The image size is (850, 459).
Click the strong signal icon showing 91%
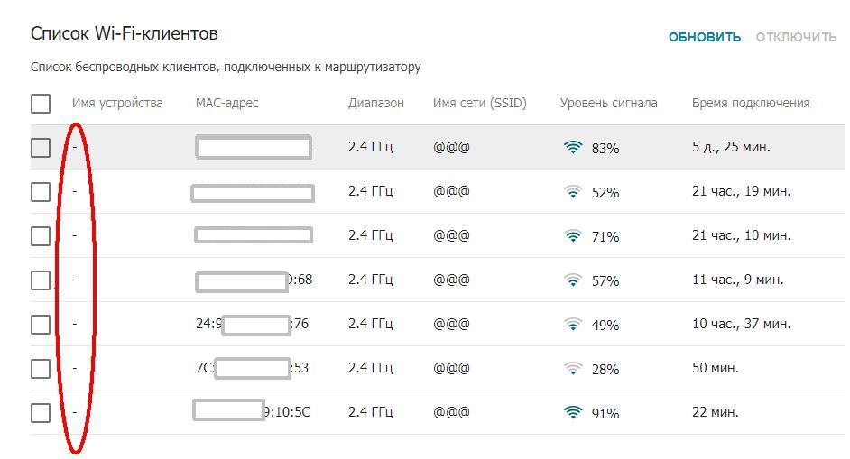573,412
